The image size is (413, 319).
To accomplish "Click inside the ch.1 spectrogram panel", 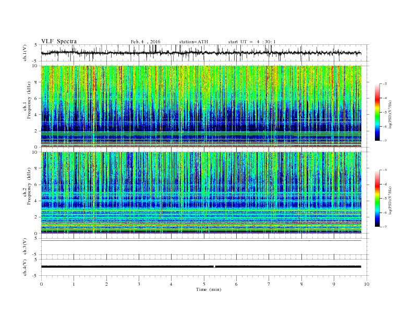I will (x=201, y=106).
